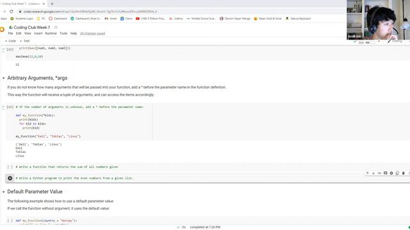Click Andrew's webcam video thumbnail
This screenshot has width=410, height=230.
tap(379, 20)
